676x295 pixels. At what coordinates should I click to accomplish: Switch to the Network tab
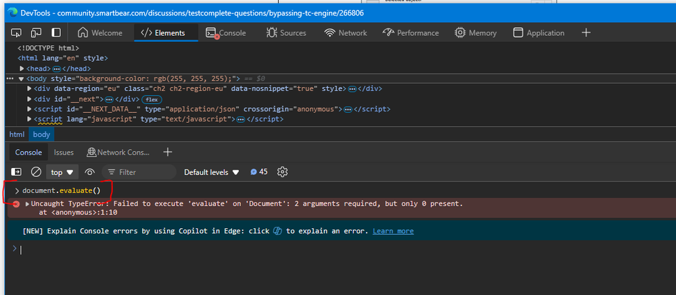(346, 32)
